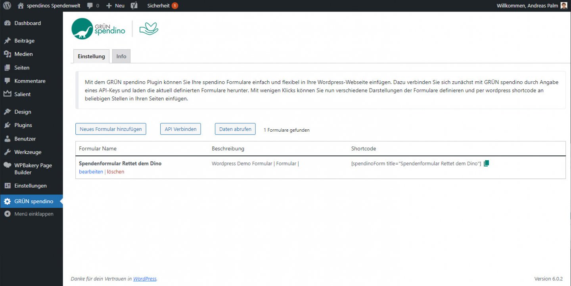Viewport: 571px width, 286px height.
Task: Click Wordpress Demo Formular description text
Action: (x=255, y=163)
